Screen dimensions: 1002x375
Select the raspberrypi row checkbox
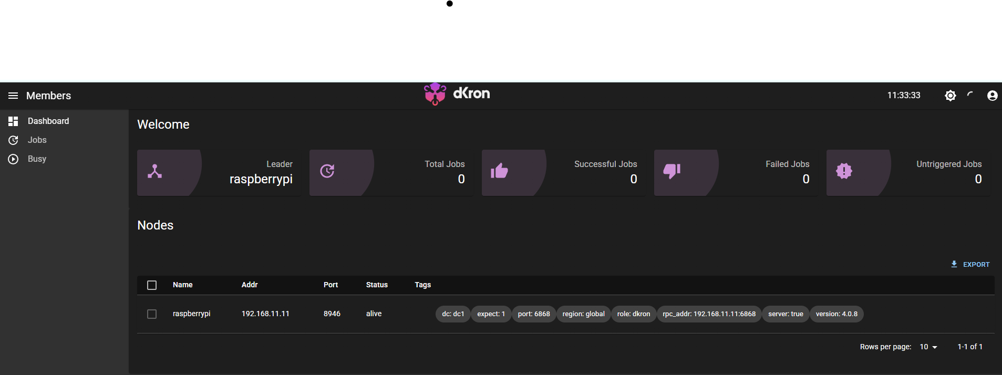coord(152,314)
